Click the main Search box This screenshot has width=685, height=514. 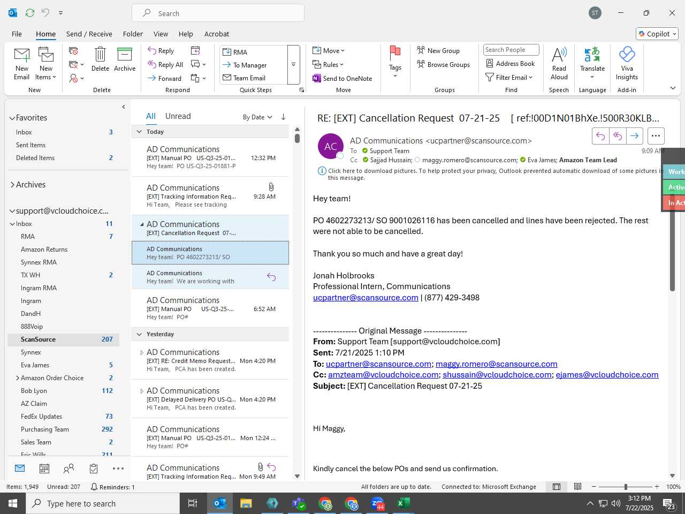(x=218, y=13)
